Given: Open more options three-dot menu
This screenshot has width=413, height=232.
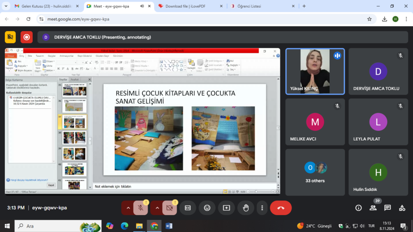Looking at the screenshot, I should pos(262,208).
